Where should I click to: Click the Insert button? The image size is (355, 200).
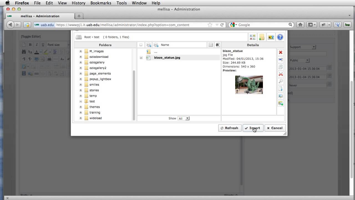[253, 128]
